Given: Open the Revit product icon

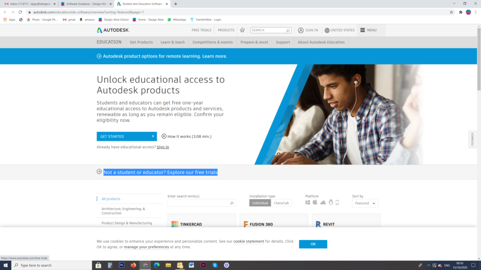Looking at the screenshot, I should coord(318,224).
